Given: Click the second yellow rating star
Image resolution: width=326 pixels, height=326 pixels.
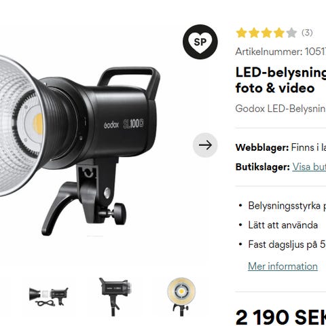Looking at the screenshot, I should 254,33.
